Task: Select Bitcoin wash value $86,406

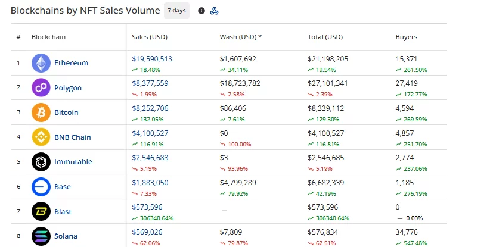Action: click(x=233, y=108)
